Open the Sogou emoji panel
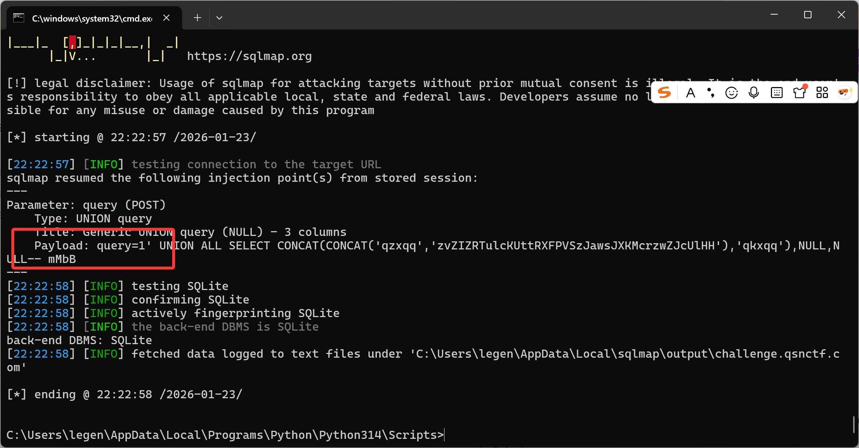 point(731,93)
